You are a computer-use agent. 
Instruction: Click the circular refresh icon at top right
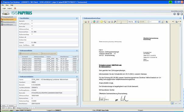(182, 14)
